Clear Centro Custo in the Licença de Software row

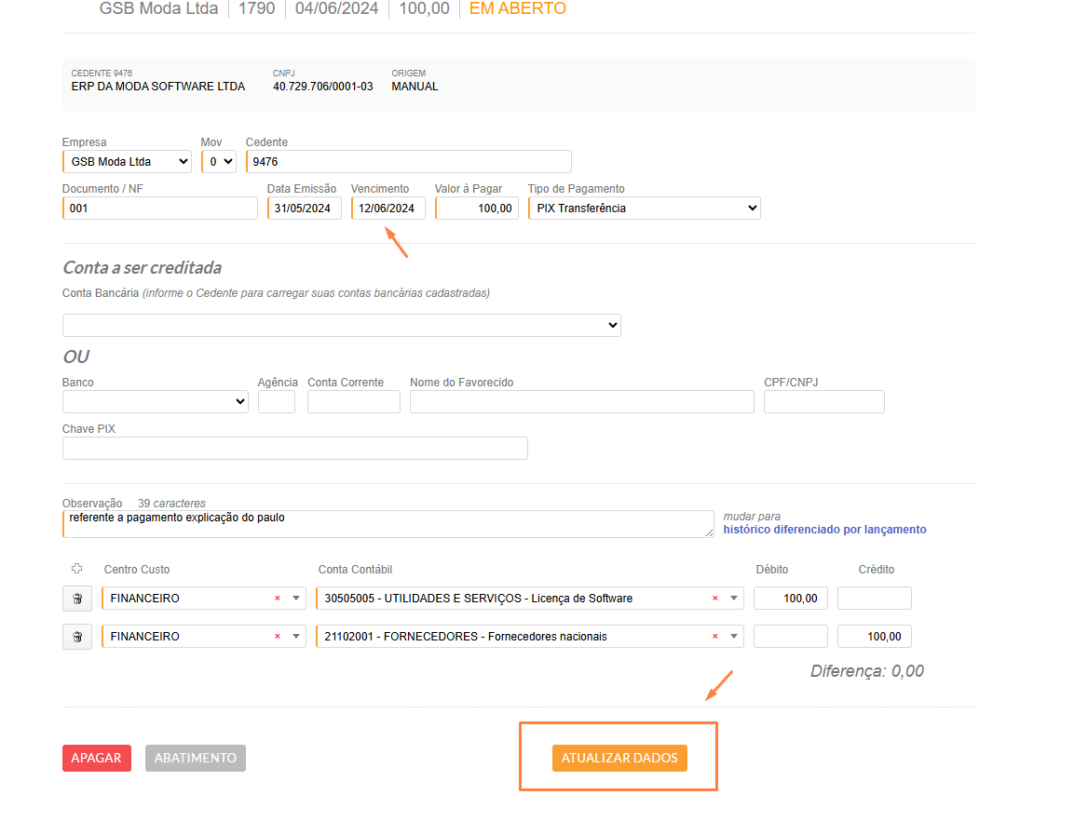[x=277, y=599]
